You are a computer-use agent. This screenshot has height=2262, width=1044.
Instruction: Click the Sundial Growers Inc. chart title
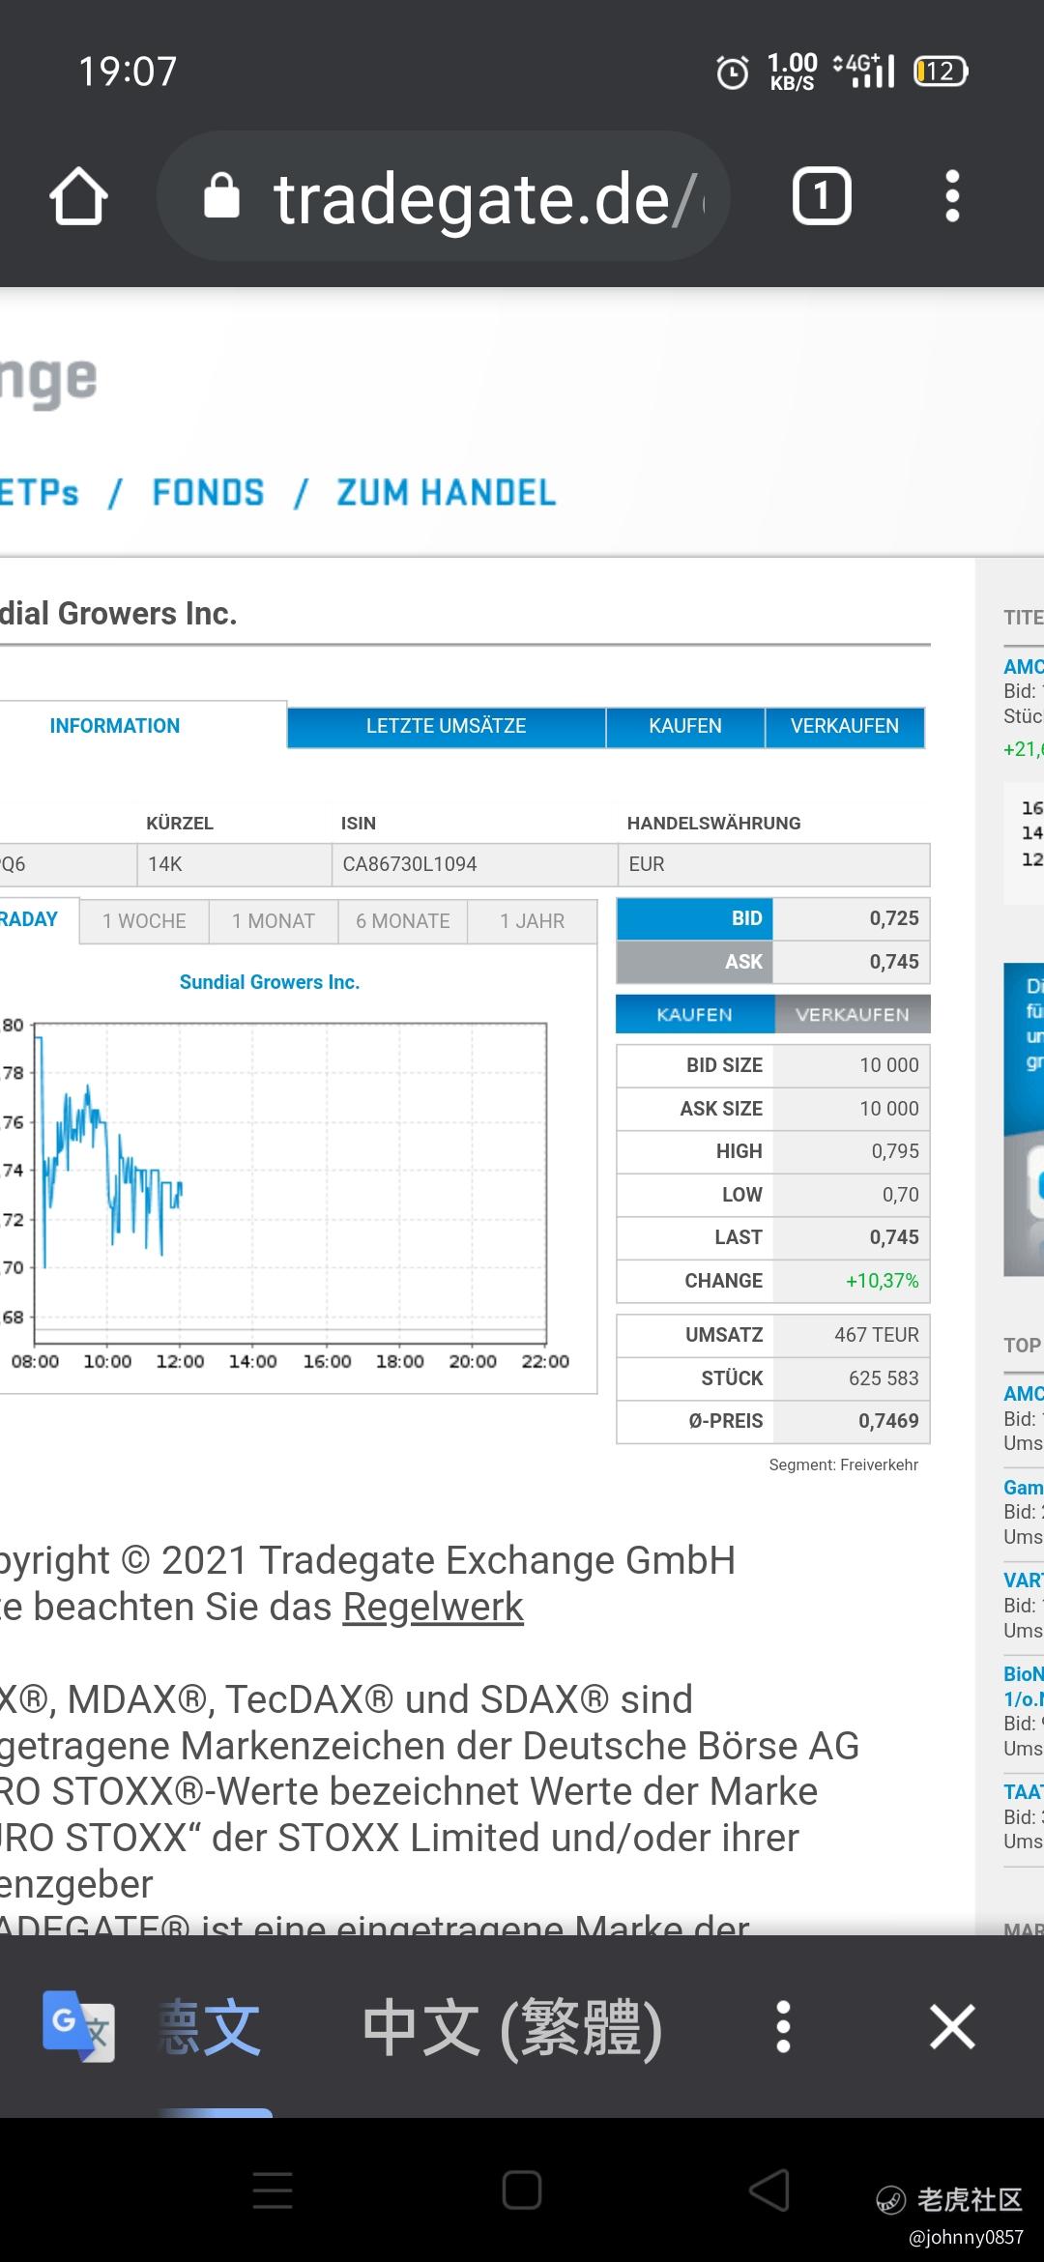pos(270,982)
